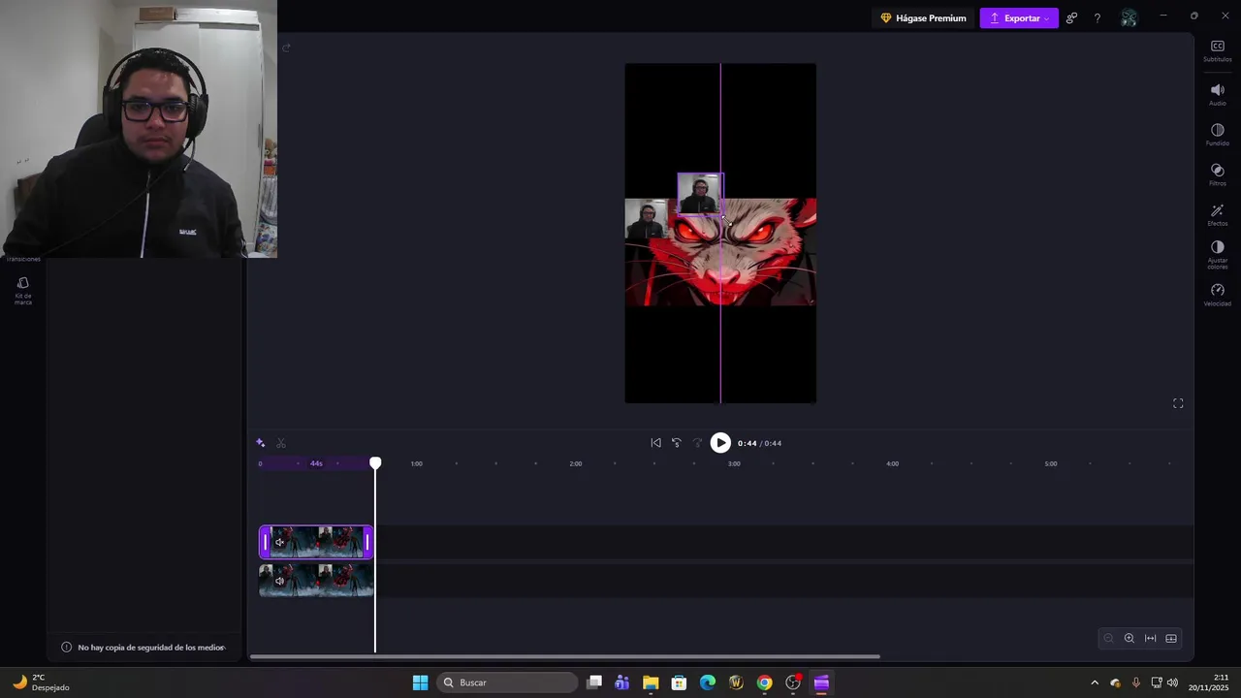The height and width of the screenshot is (698, 1241).
Task: Rewind 5 seconds
Action: 677,443
